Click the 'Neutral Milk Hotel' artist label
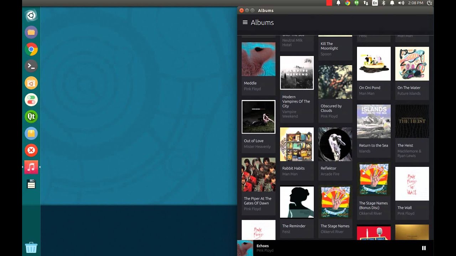Image resolution: width=456 pixels, height=256 pixels. point(292,43)
